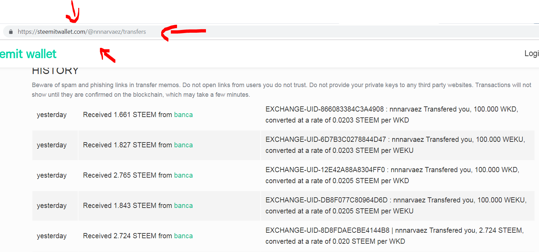Click 'yesterday' in 1.843 STEEM row
The image size is (539, 252).
pos(52,206)
